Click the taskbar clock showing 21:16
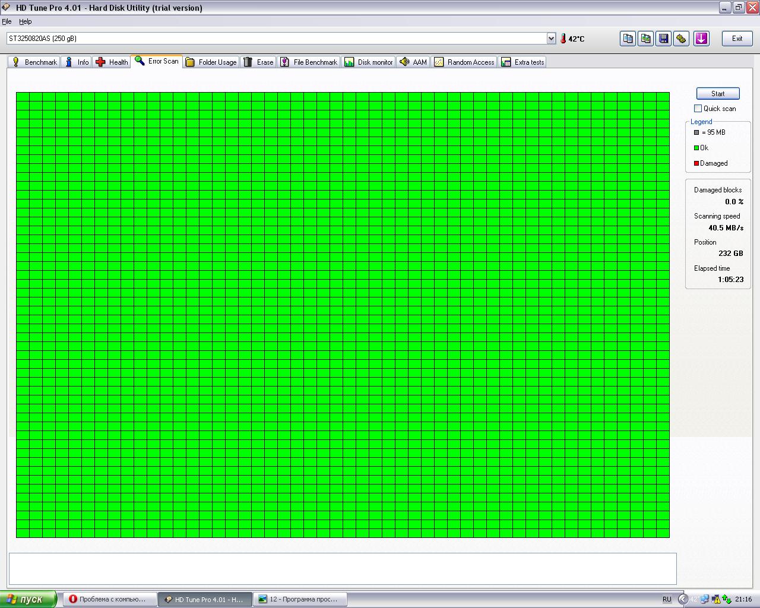Screen dimensions: 760x608 (743, 599)
